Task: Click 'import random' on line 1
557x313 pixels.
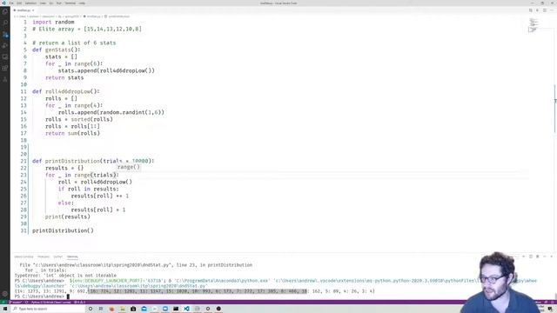Action: pyautogui.click(x=53, y=22)
